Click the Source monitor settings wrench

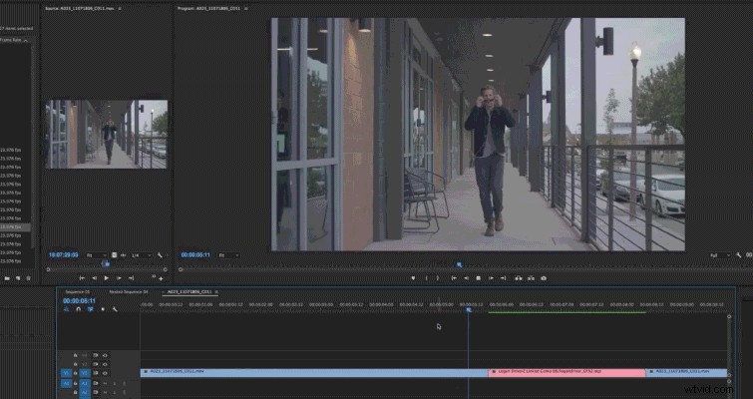point(160,255)
